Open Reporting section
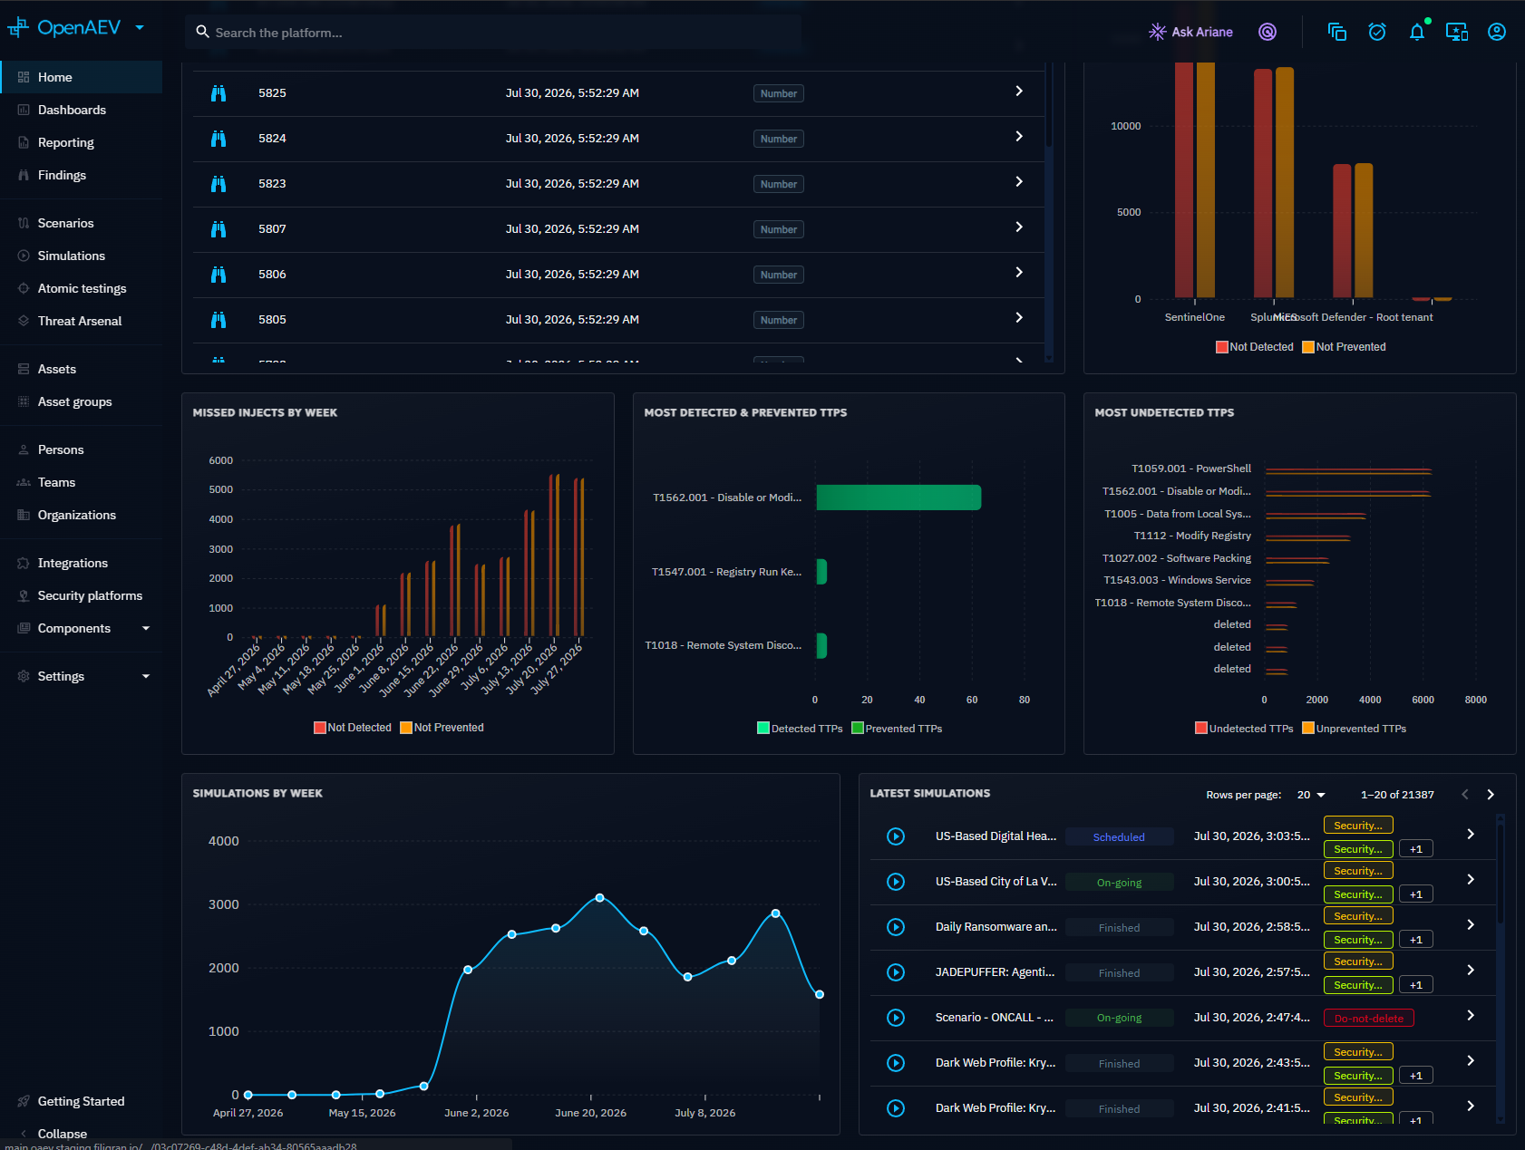Viewport: 1525px width, 1150px height. 82,142
